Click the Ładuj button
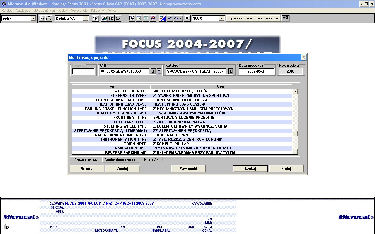Screen dimensions: 375x234 [286, 169]
